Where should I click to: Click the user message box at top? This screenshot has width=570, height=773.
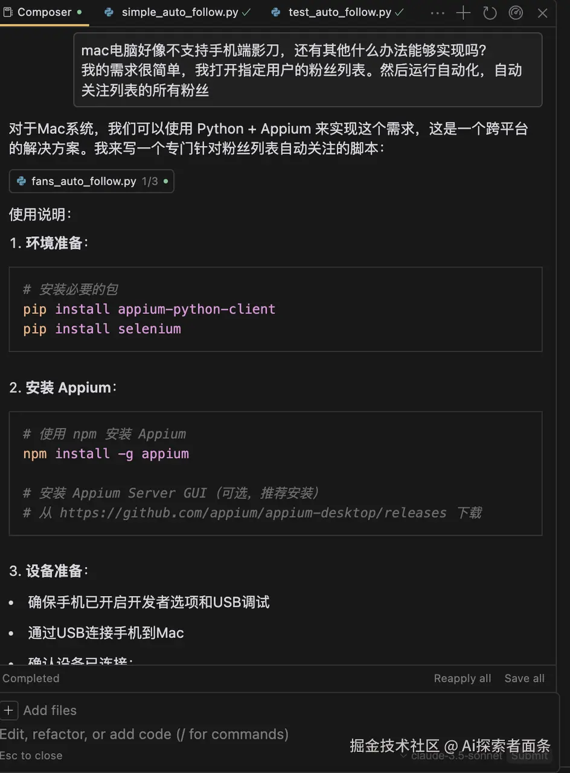[307, 69]
